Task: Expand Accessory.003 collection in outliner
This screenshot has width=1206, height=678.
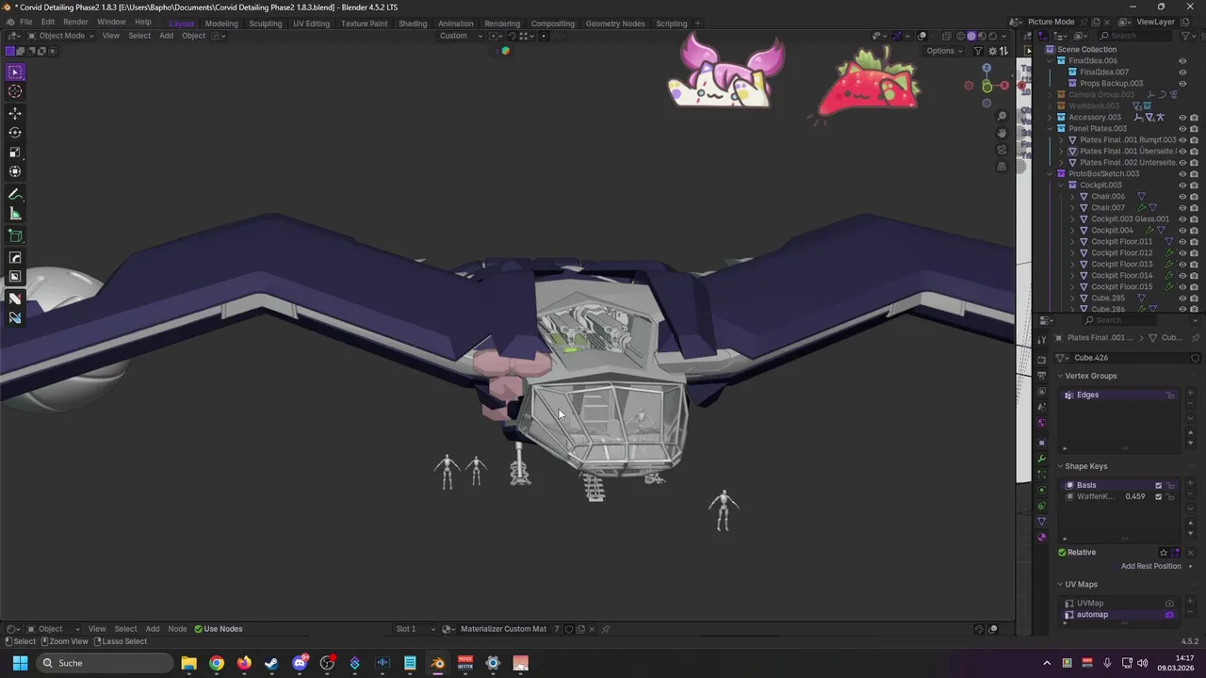Action: pos(1050,117)
